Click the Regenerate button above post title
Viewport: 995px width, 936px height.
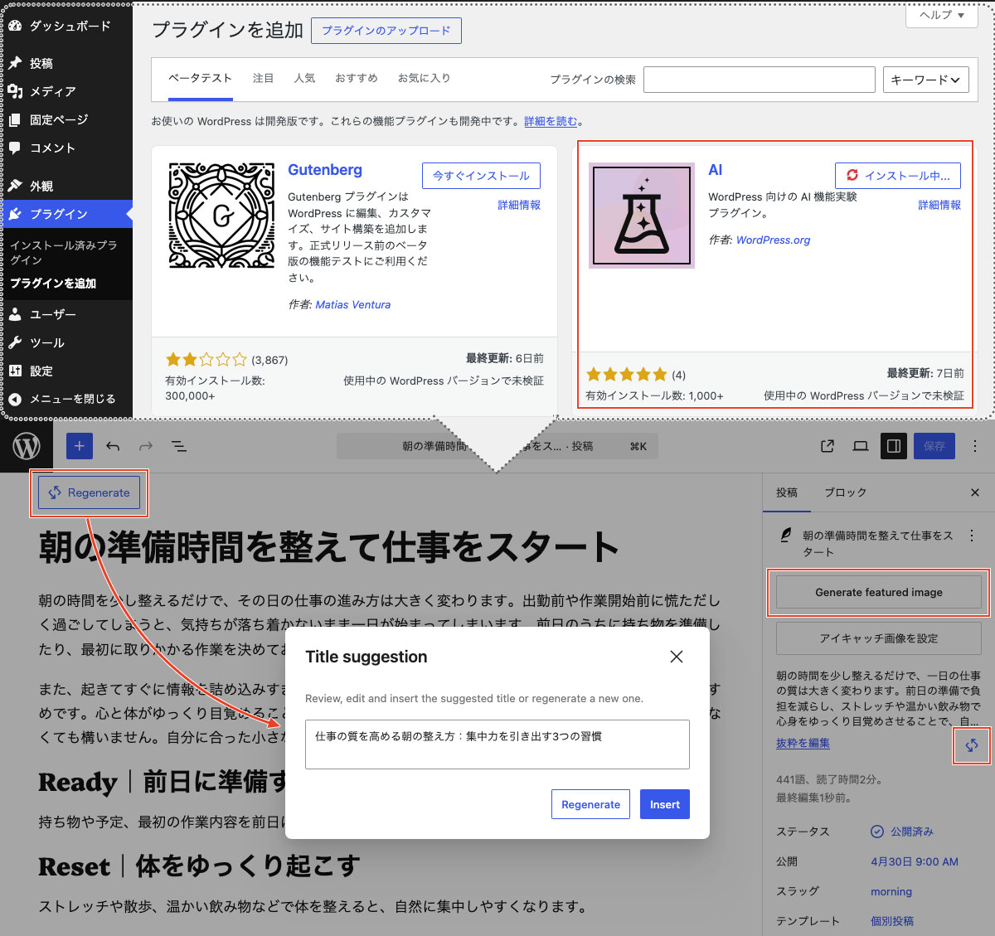(90, 492)
